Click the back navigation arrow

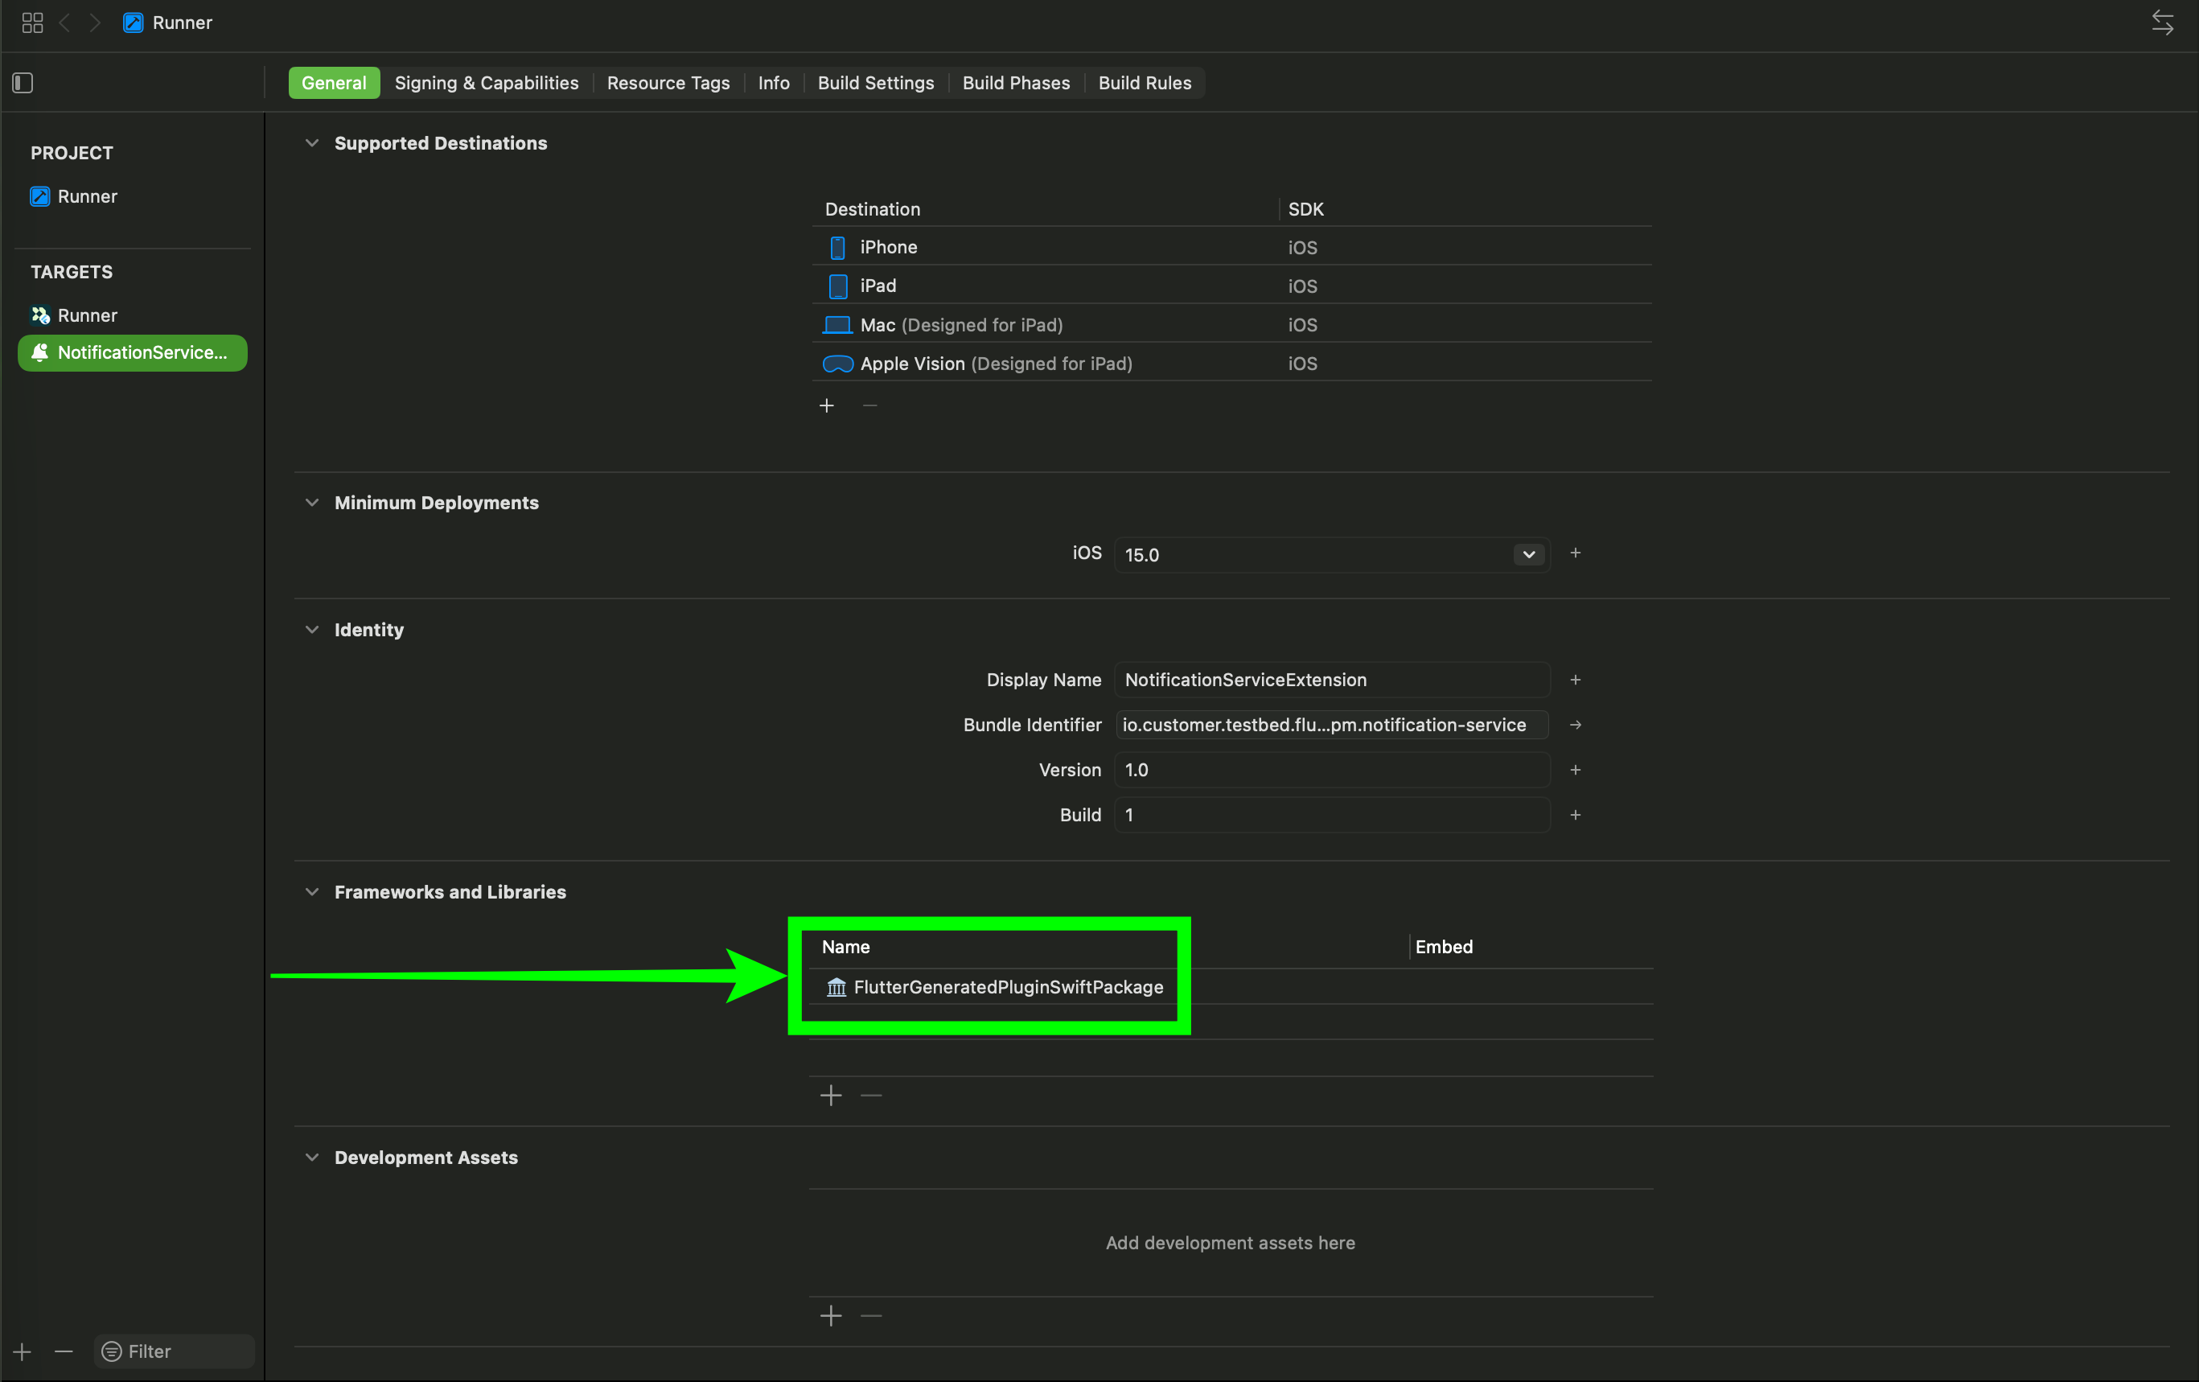[x=65, y=23]
